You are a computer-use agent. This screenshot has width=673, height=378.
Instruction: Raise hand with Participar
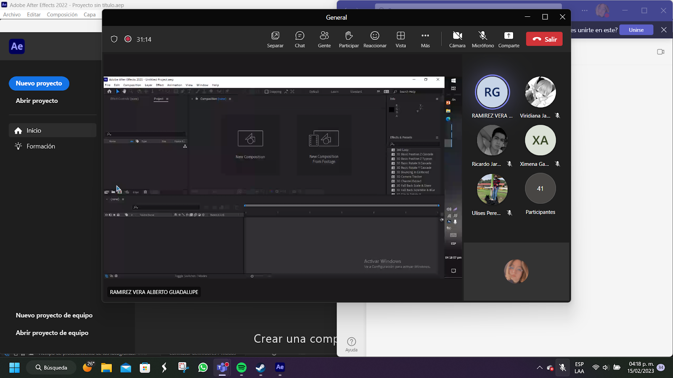tap(349, 39)
